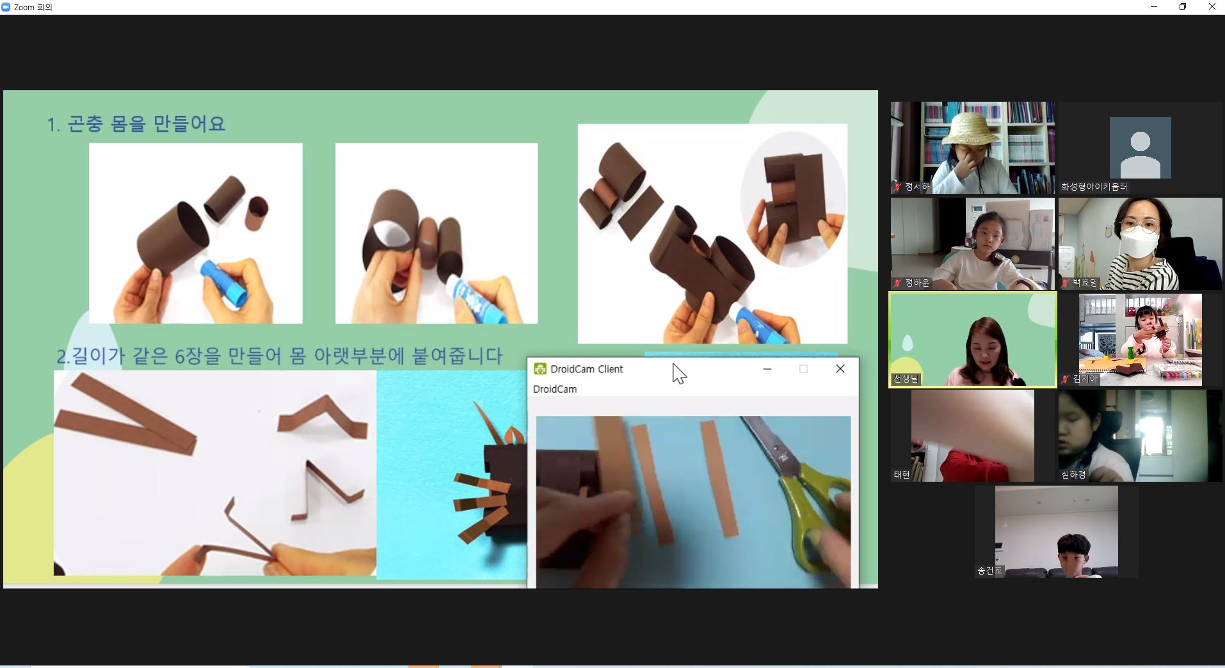Click the DroidCam camera feed showing scissors

tap(693, 502)
